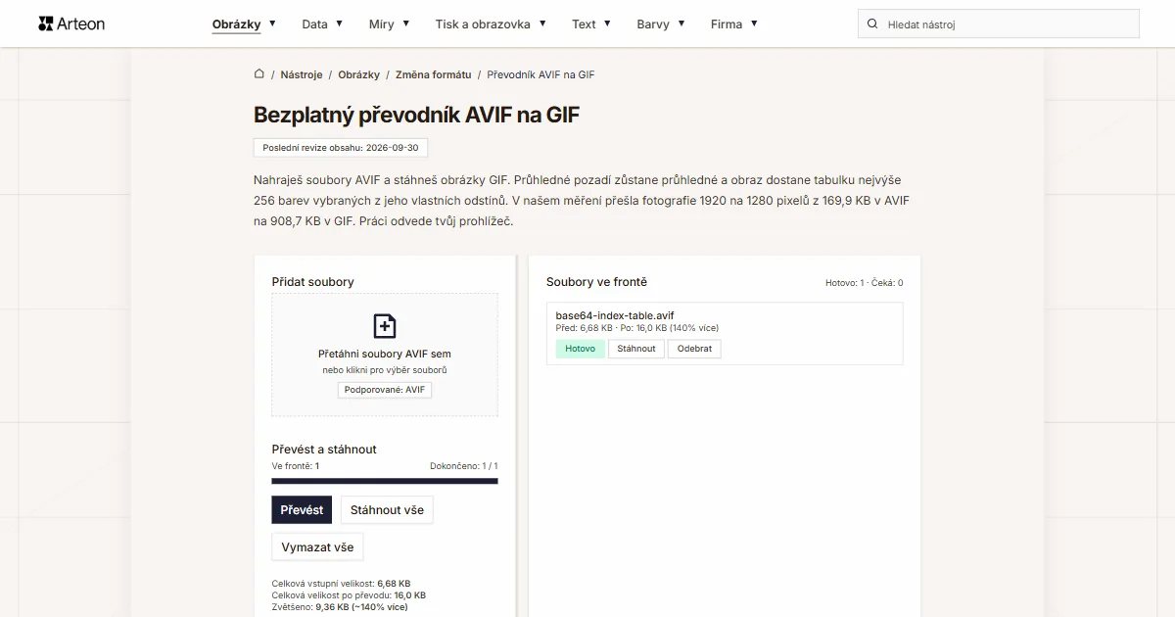Expand the Firma menu arrow
This screenshot has height=617, width=1175.
pyautogui.click(x=754, y=24)
